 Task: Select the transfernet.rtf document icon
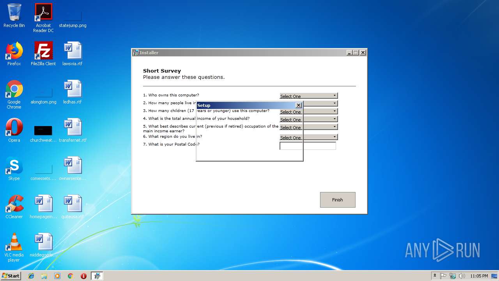point(73,131)
